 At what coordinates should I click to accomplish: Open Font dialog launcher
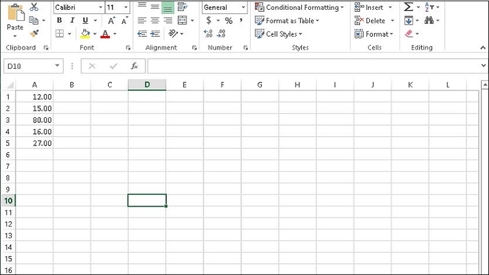(x=128, y=48)
